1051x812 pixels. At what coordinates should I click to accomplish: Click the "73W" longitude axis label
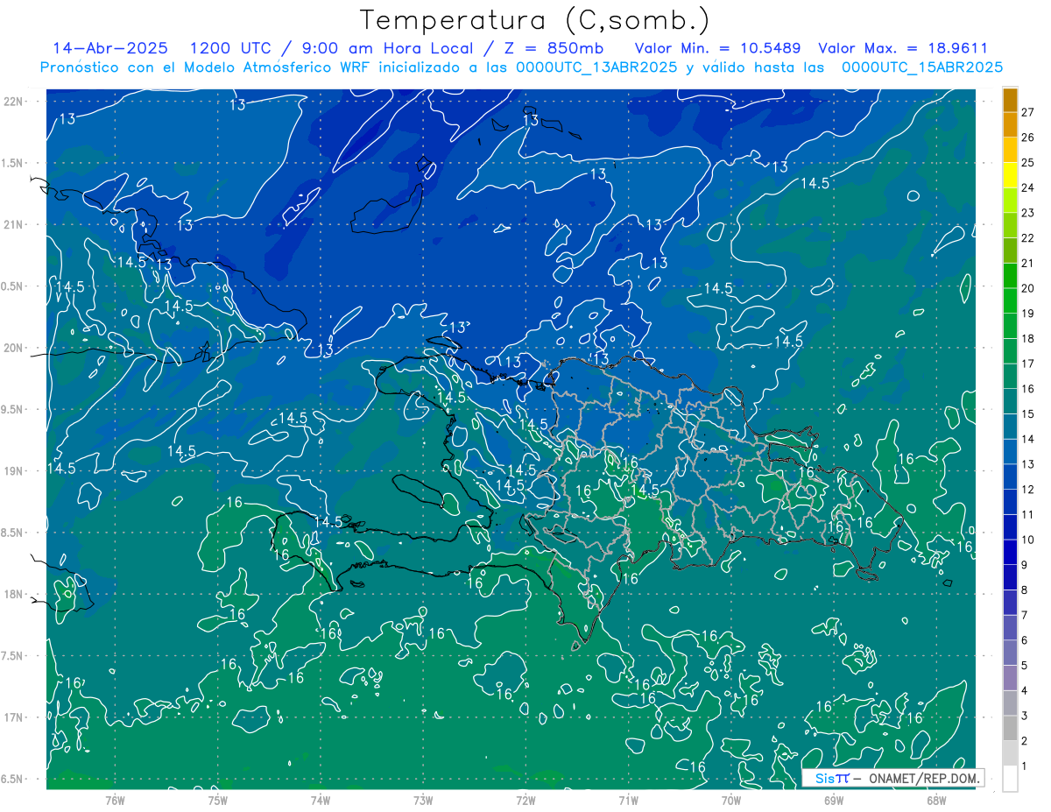pyautogui.click(x=423, y=800)
